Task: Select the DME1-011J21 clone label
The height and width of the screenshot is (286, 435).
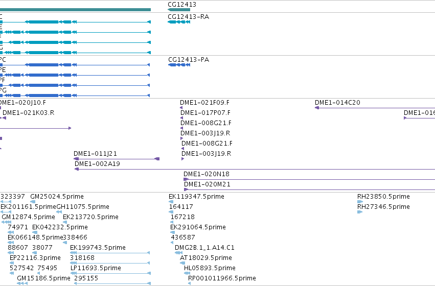Action: [x=95, y=154]
